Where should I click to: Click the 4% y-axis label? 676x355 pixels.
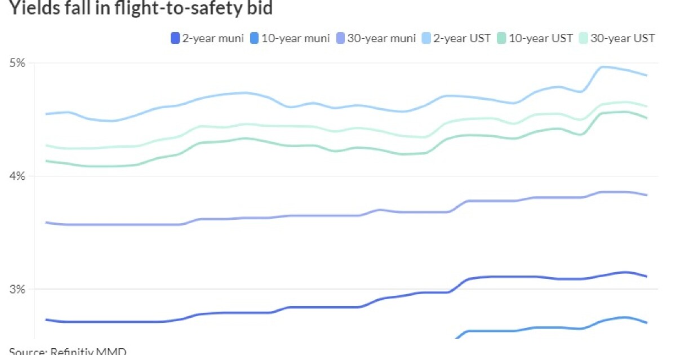coord(19,176)
